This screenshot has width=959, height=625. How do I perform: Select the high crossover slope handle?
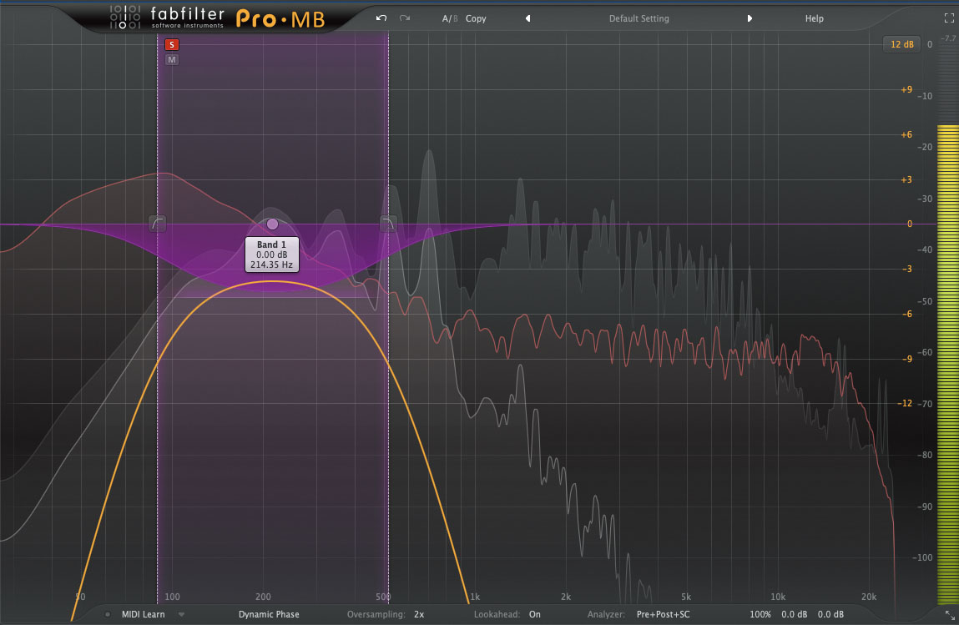click(388, 224)
